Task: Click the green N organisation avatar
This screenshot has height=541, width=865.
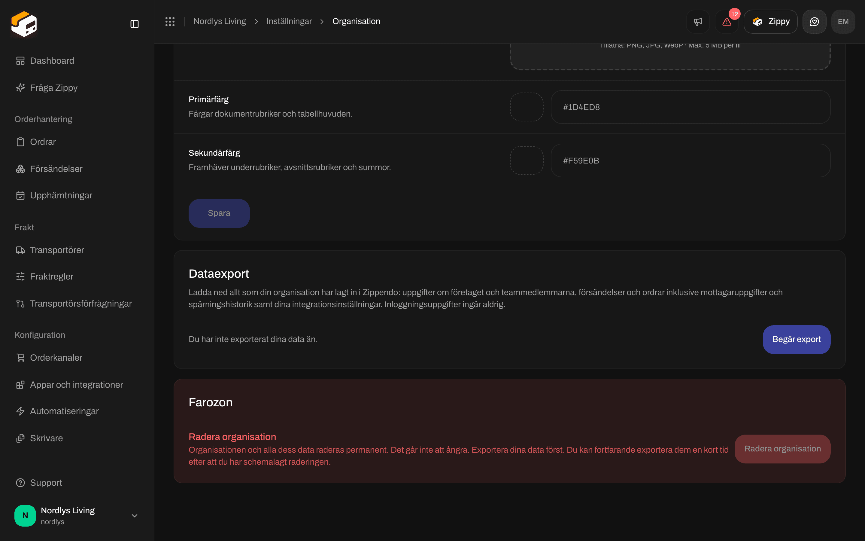Action: pyautogui.click(x=25, y=515)
